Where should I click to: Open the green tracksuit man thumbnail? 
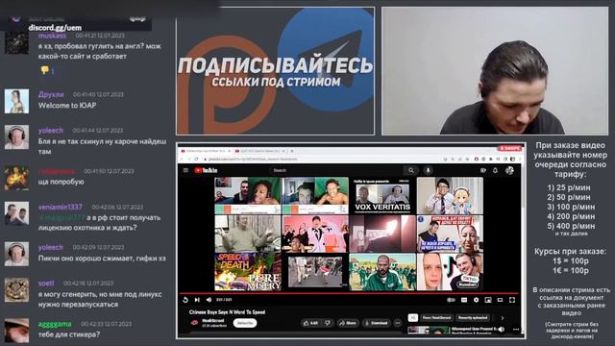382,271
